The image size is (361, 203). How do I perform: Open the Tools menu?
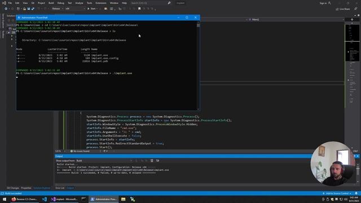pos(89,3)
